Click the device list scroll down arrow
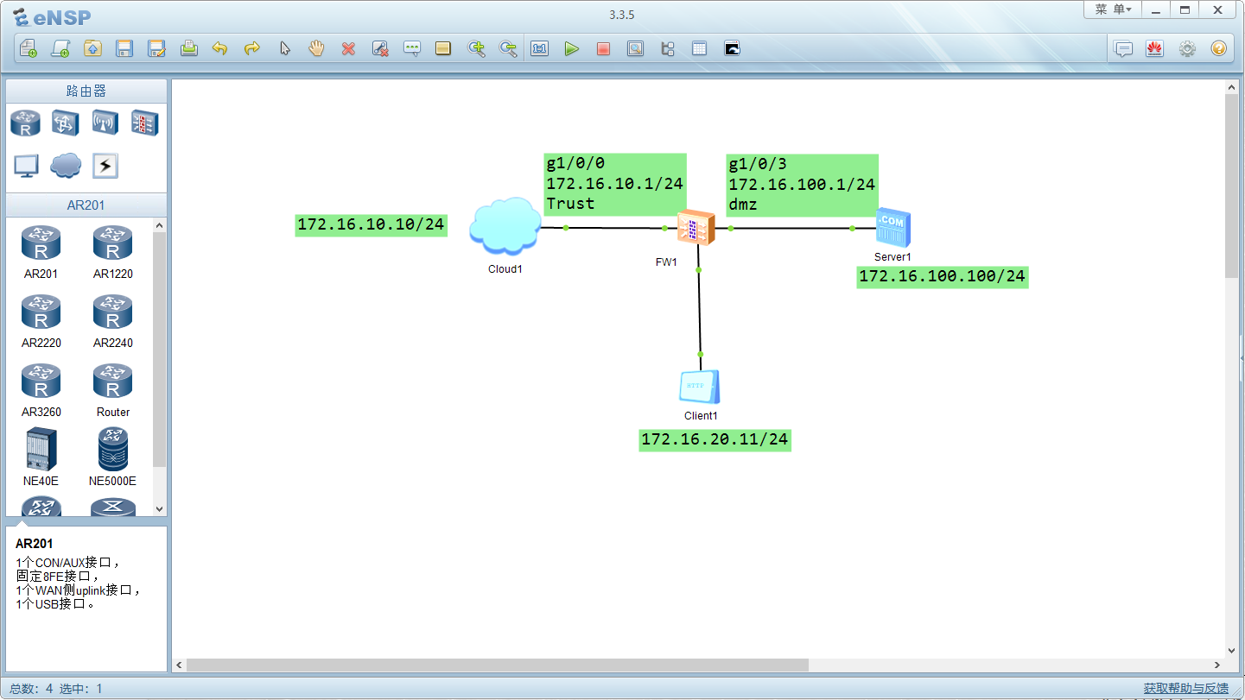The image size is (1245, 700). (159, 509)
